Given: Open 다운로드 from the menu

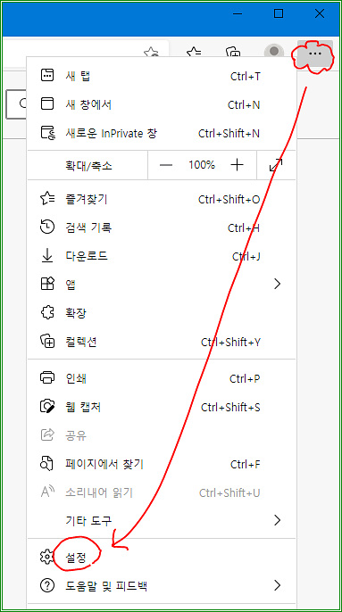Looking at the screenshot, I should [x=161, y=256].
